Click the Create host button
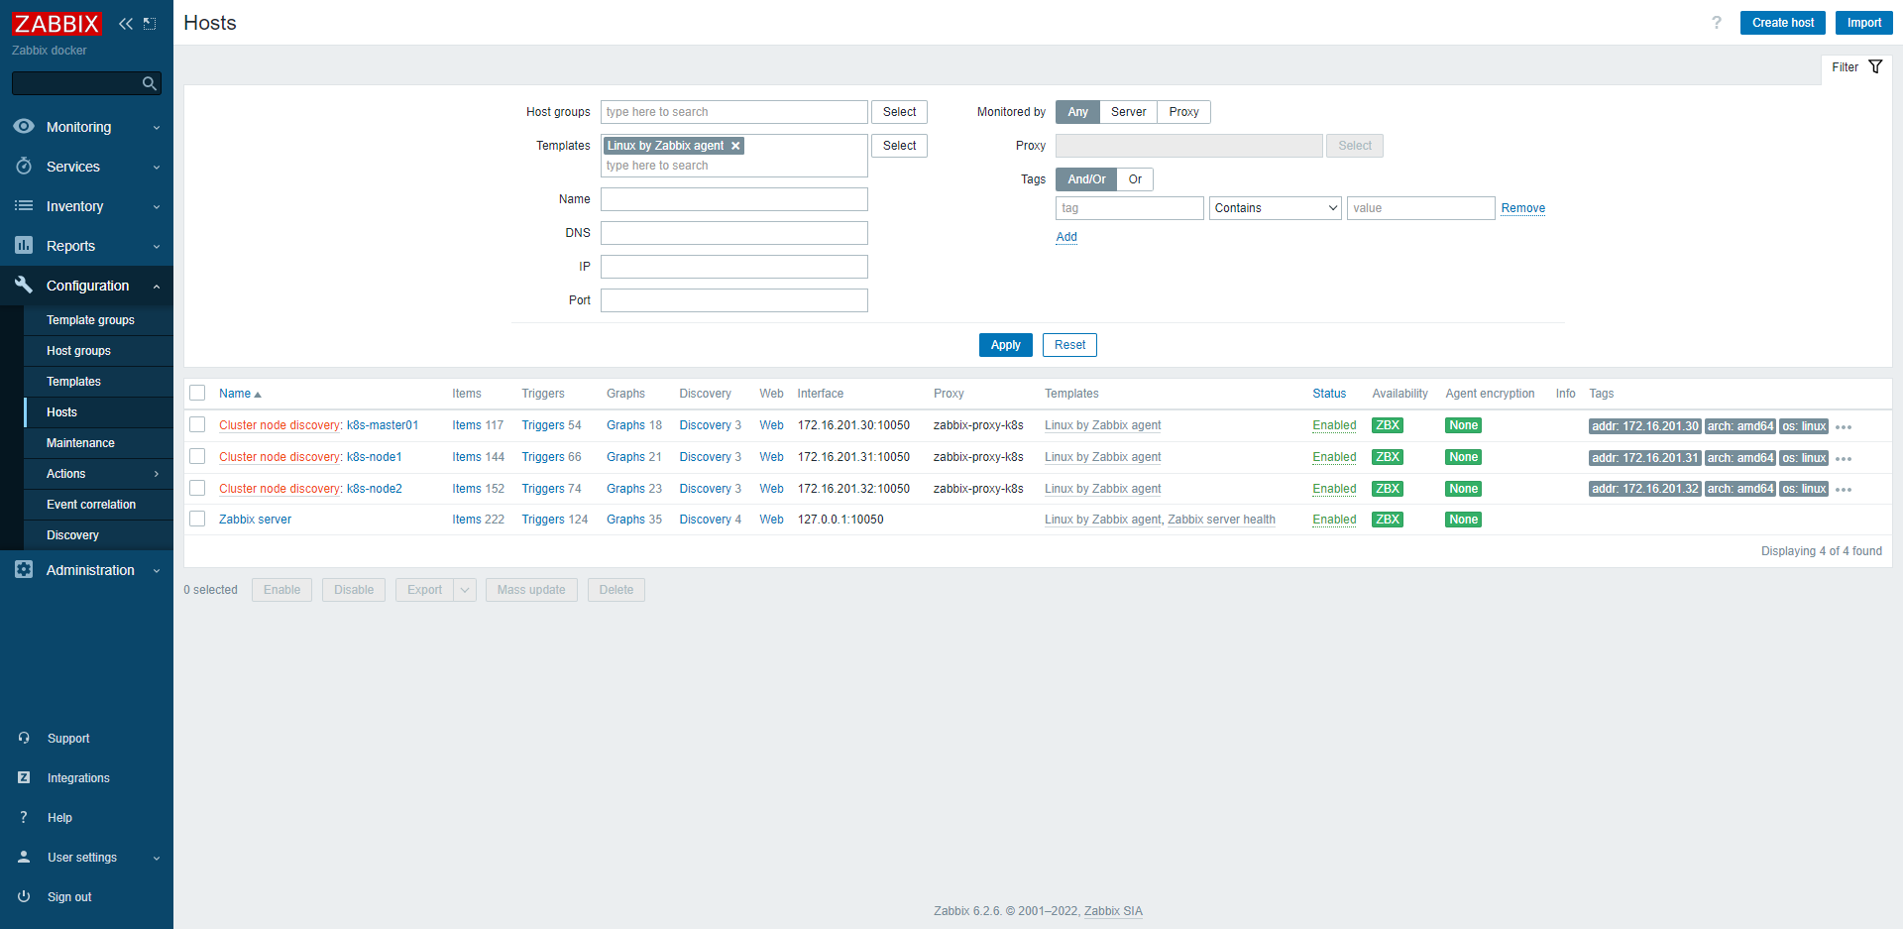 pyautogui.click(x=1782, y=23)
